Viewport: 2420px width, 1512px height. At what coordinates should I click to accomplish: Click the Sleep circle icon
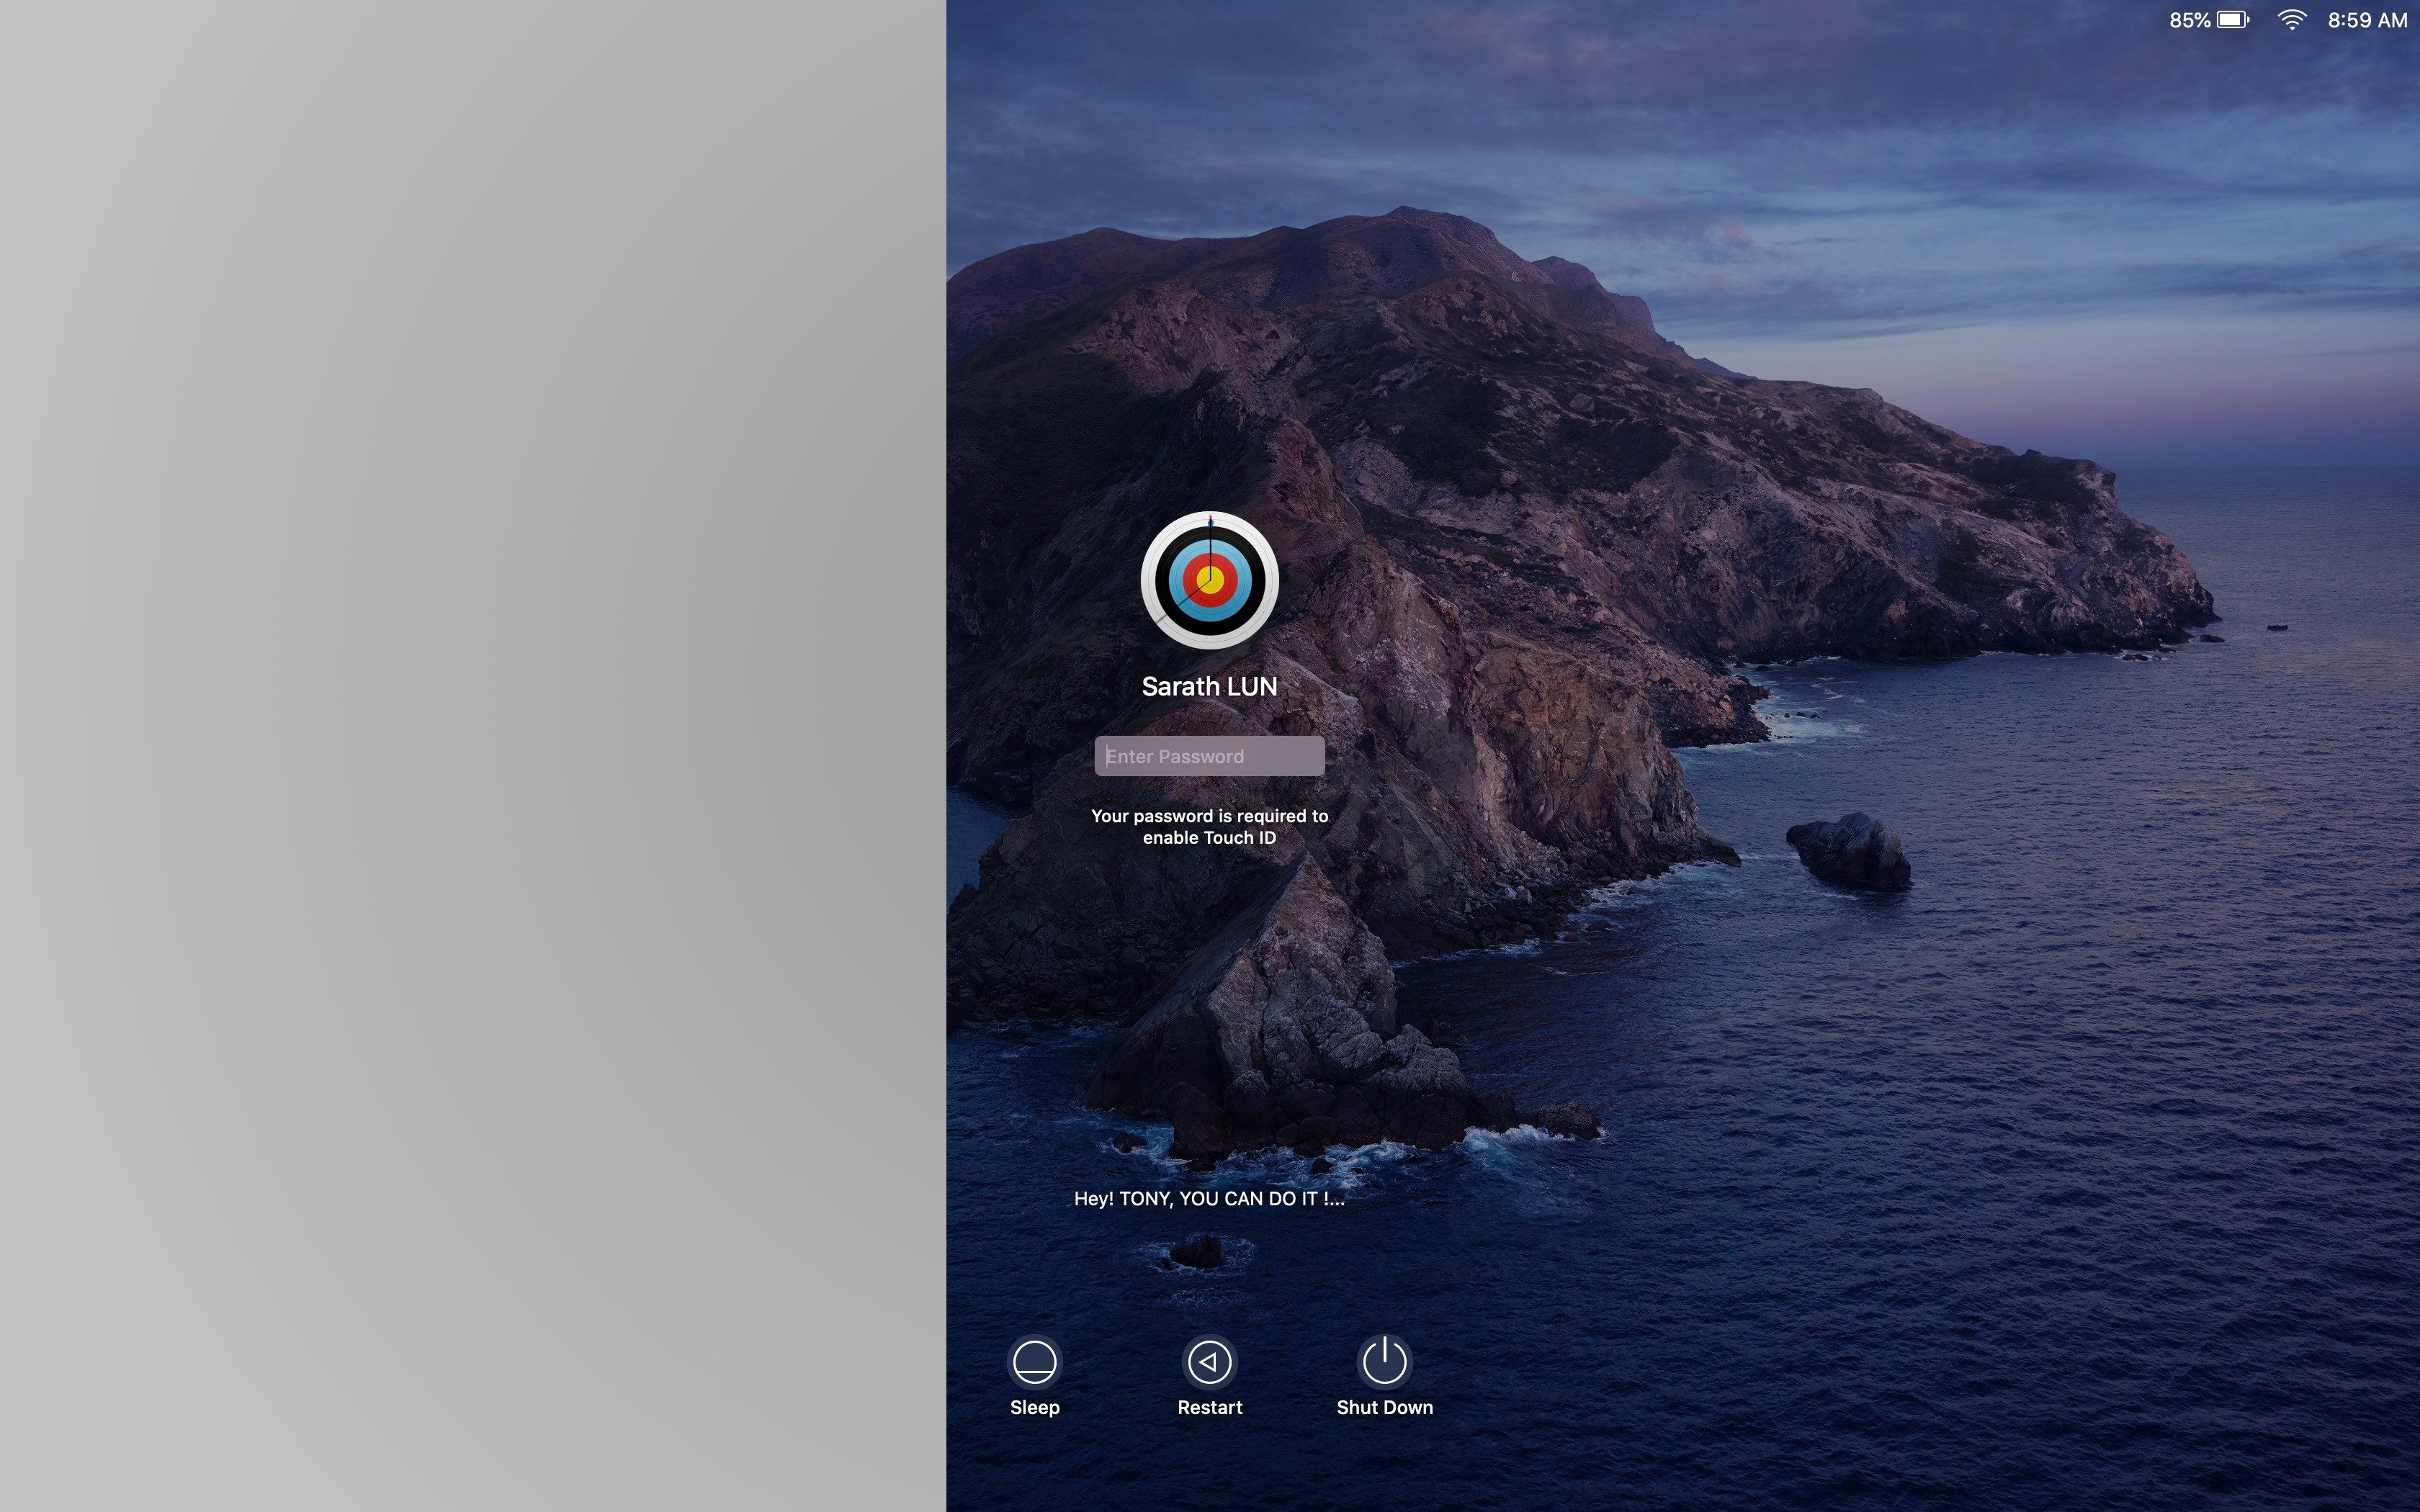(x=1034, y=1361)
